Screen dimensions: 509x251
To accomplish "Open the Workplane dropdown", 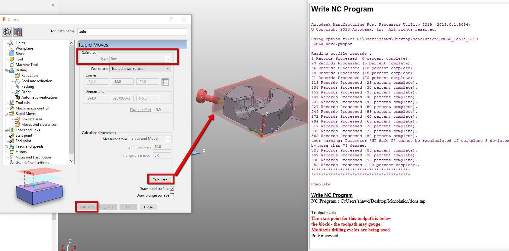I will tap(140, 69).
